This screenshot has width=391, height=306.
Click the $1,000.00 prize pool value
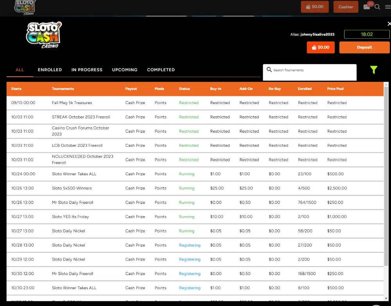337,217
